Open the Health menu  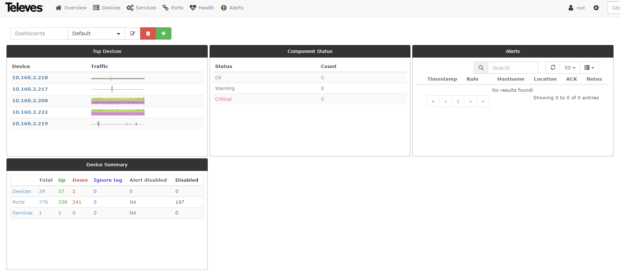tap(202, 8)
